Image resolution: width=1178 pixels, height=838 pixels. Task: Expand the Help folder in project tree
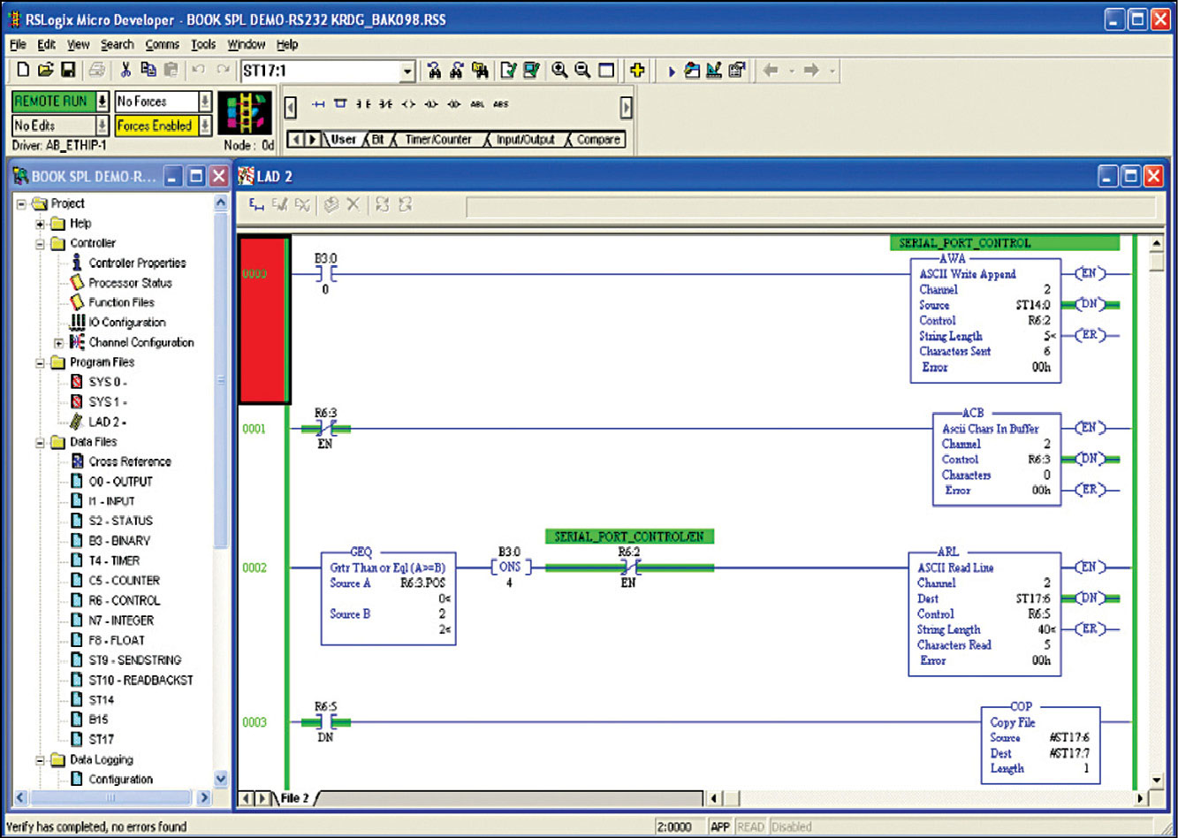[x=41, y=224]
